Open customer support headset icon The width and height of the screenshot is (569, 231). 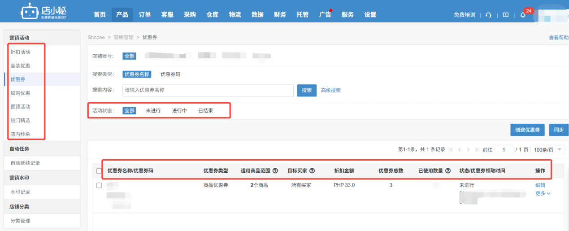tap(488, 15)
